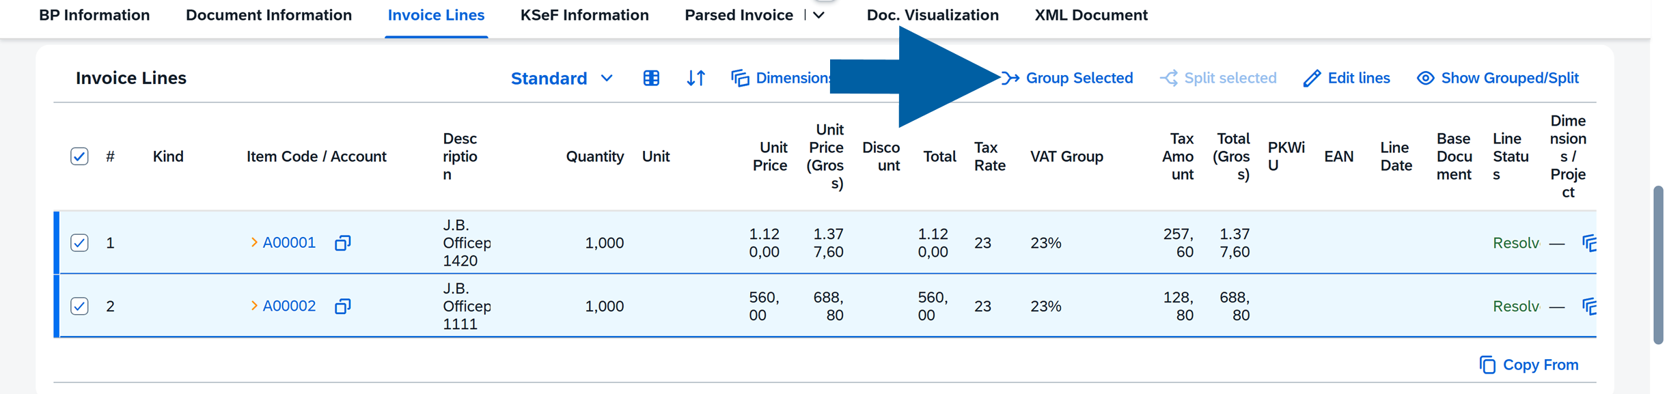Expand the Parsed Invoice tab chevron
This screenshot has height=394, width=1667.
819,15
